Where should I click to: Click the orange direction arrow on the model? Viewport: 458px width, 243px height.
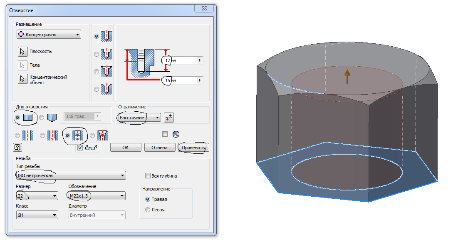(347, 77)
